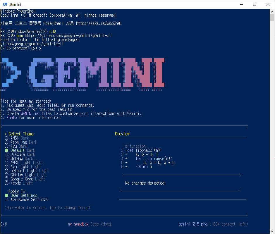Click the '(see /docs)' footer text
The image size is (275, 234).
coord(102,224)
